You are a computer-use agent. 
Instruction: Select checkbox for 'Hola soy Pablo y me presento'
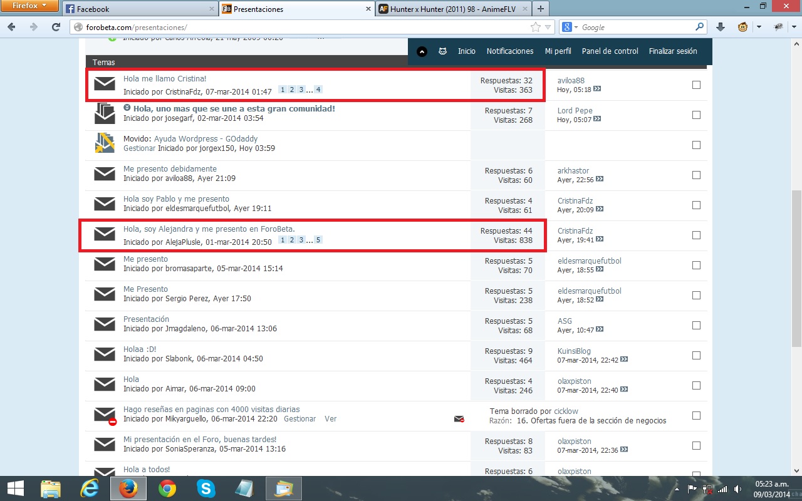(696, 205)
